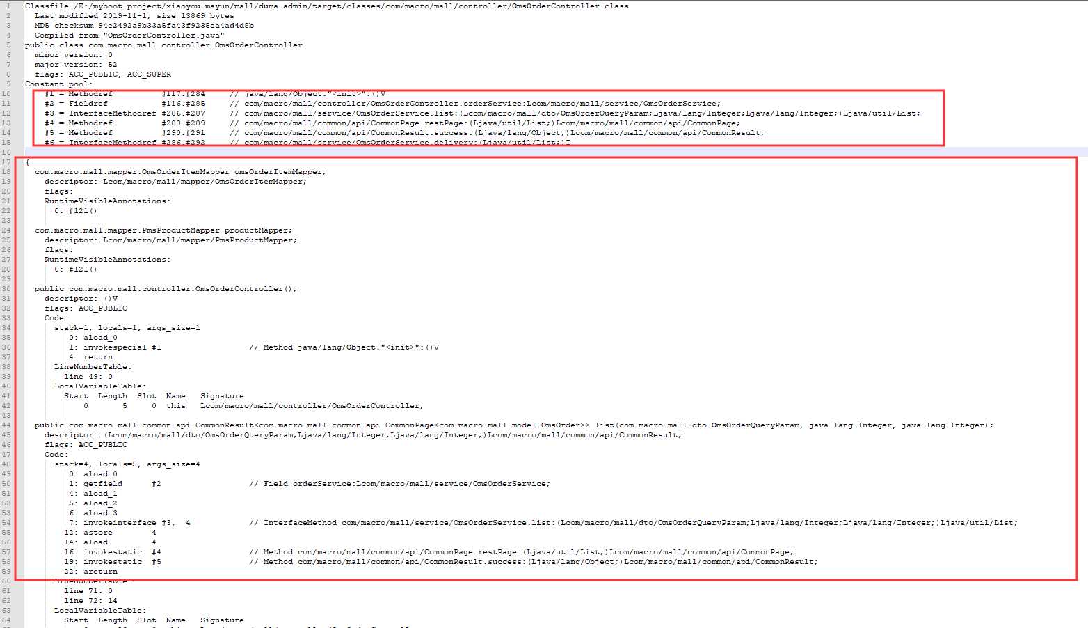Screen dimensions: 1088x628
Task: Click the 'descriptor: ()V' line
Action: click(81, 298)
